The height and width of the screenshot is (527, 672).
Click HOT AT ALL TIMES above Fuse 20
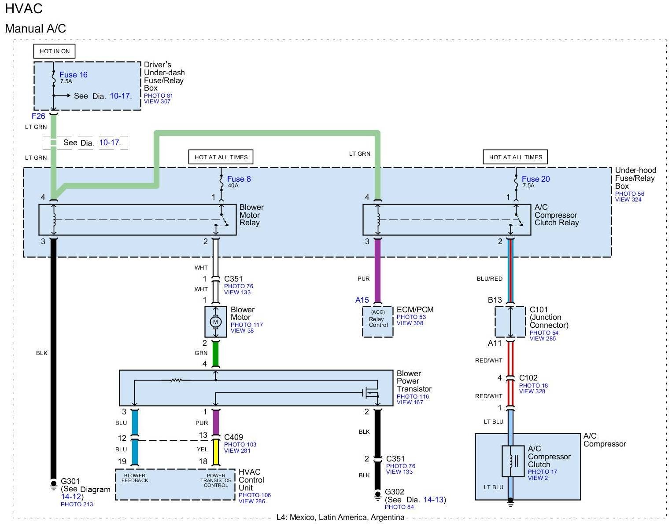click(x=516, y=157)
